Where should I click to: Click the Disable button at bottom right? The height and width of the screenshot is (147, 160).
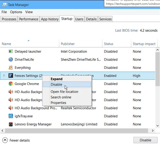pos(145,140)
